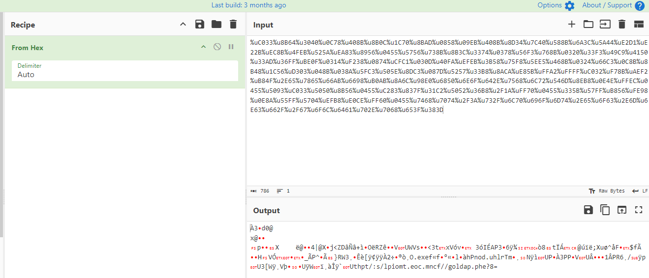Viewport: 649px width, 278px height.
Task: Open About / Support help
Action: click(613, 5)
